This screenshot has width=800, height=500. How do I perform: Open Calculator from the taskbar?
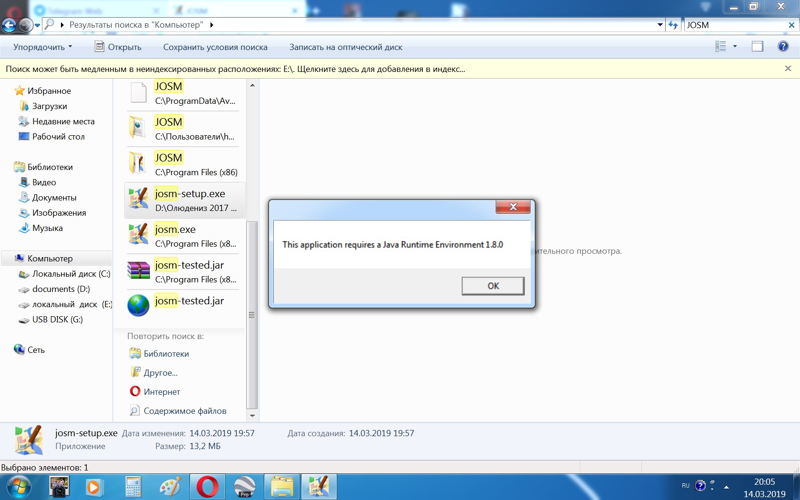click(133, 487)
